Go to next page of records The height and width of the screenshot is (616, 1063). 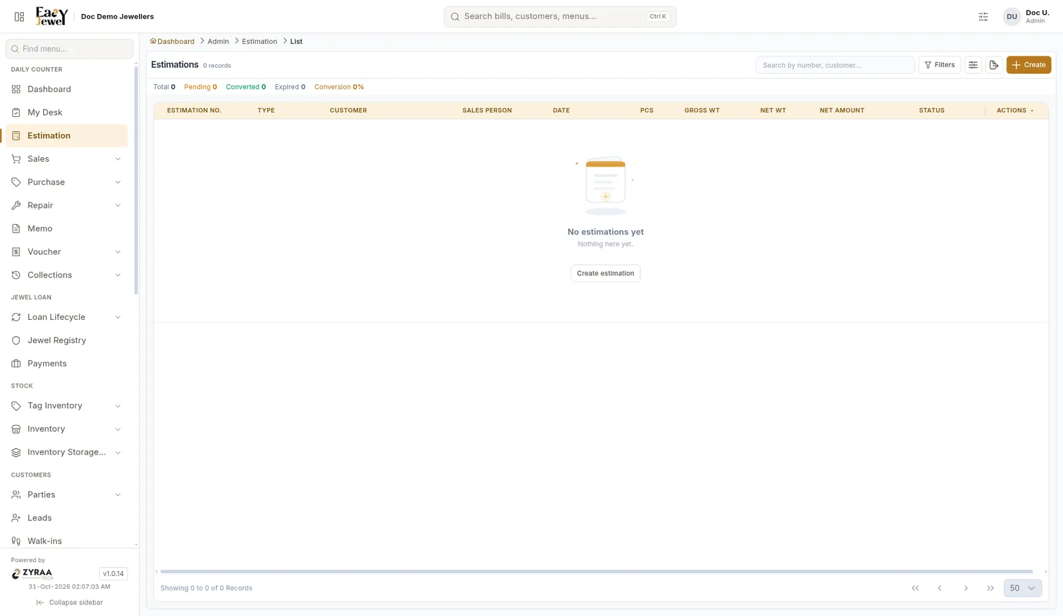pyautogui.click(x=966, y=588)
